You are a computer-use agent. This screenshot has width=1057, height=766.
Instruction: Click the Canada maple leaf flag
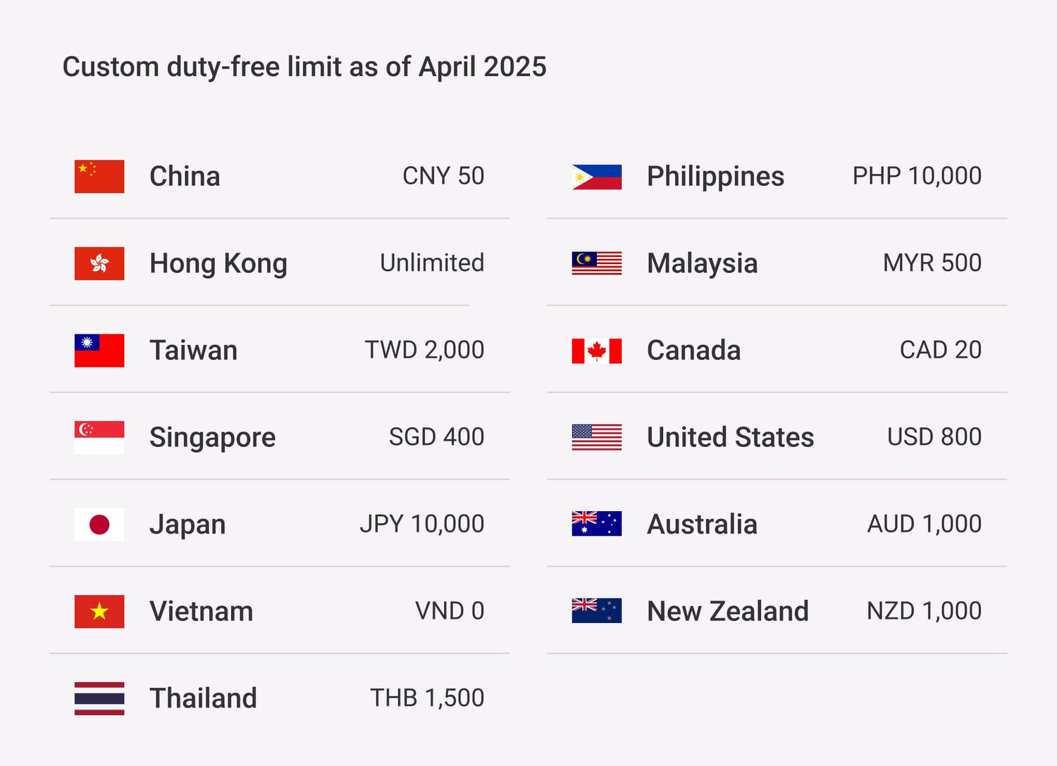pos(597,351)
